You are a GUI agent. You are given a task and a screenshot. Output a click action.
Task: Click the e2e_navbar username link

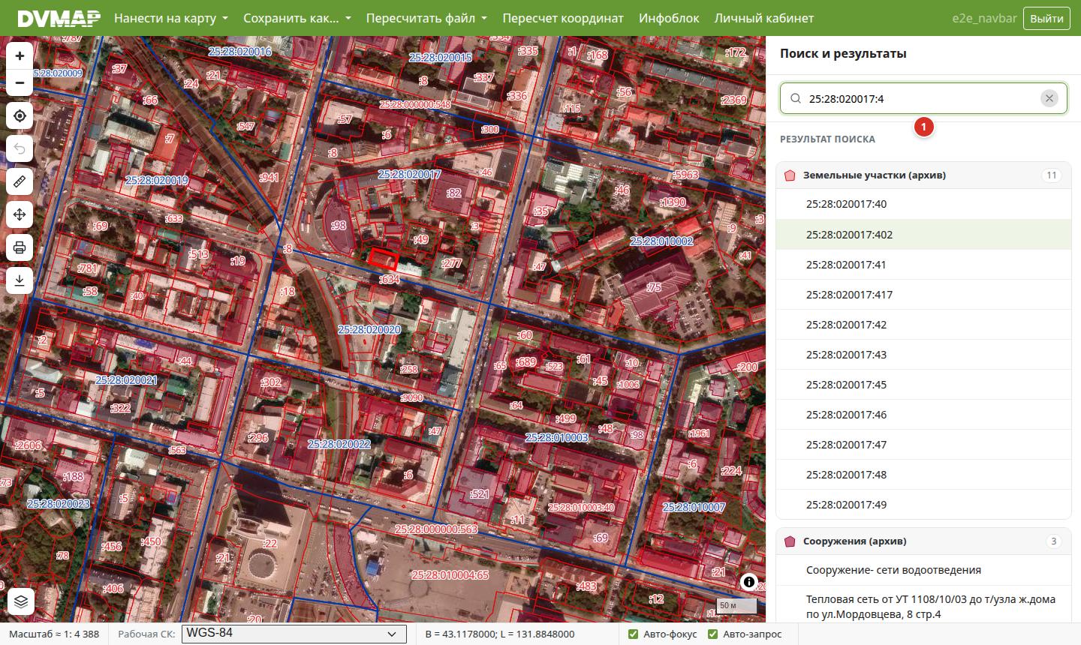click(983, 18)
